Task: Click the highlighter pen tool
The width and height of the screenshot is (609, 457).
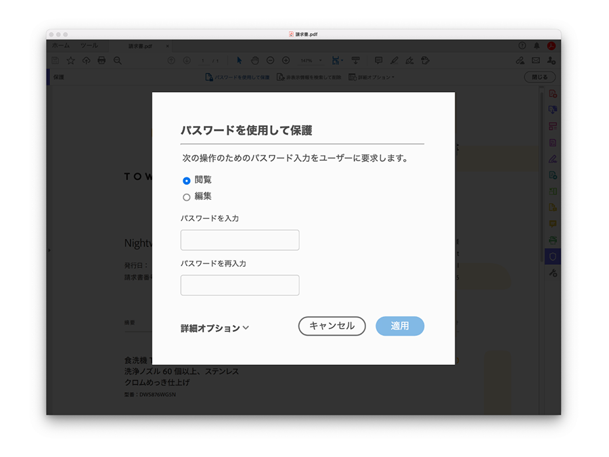Action: [394, 60]
